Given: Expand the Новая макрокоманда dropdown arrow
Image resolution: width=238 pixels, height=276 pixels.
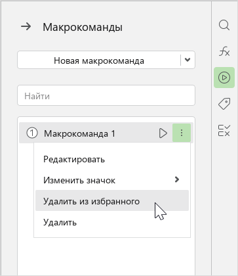Looking at the screenshot, I should (x=188, y=60).
